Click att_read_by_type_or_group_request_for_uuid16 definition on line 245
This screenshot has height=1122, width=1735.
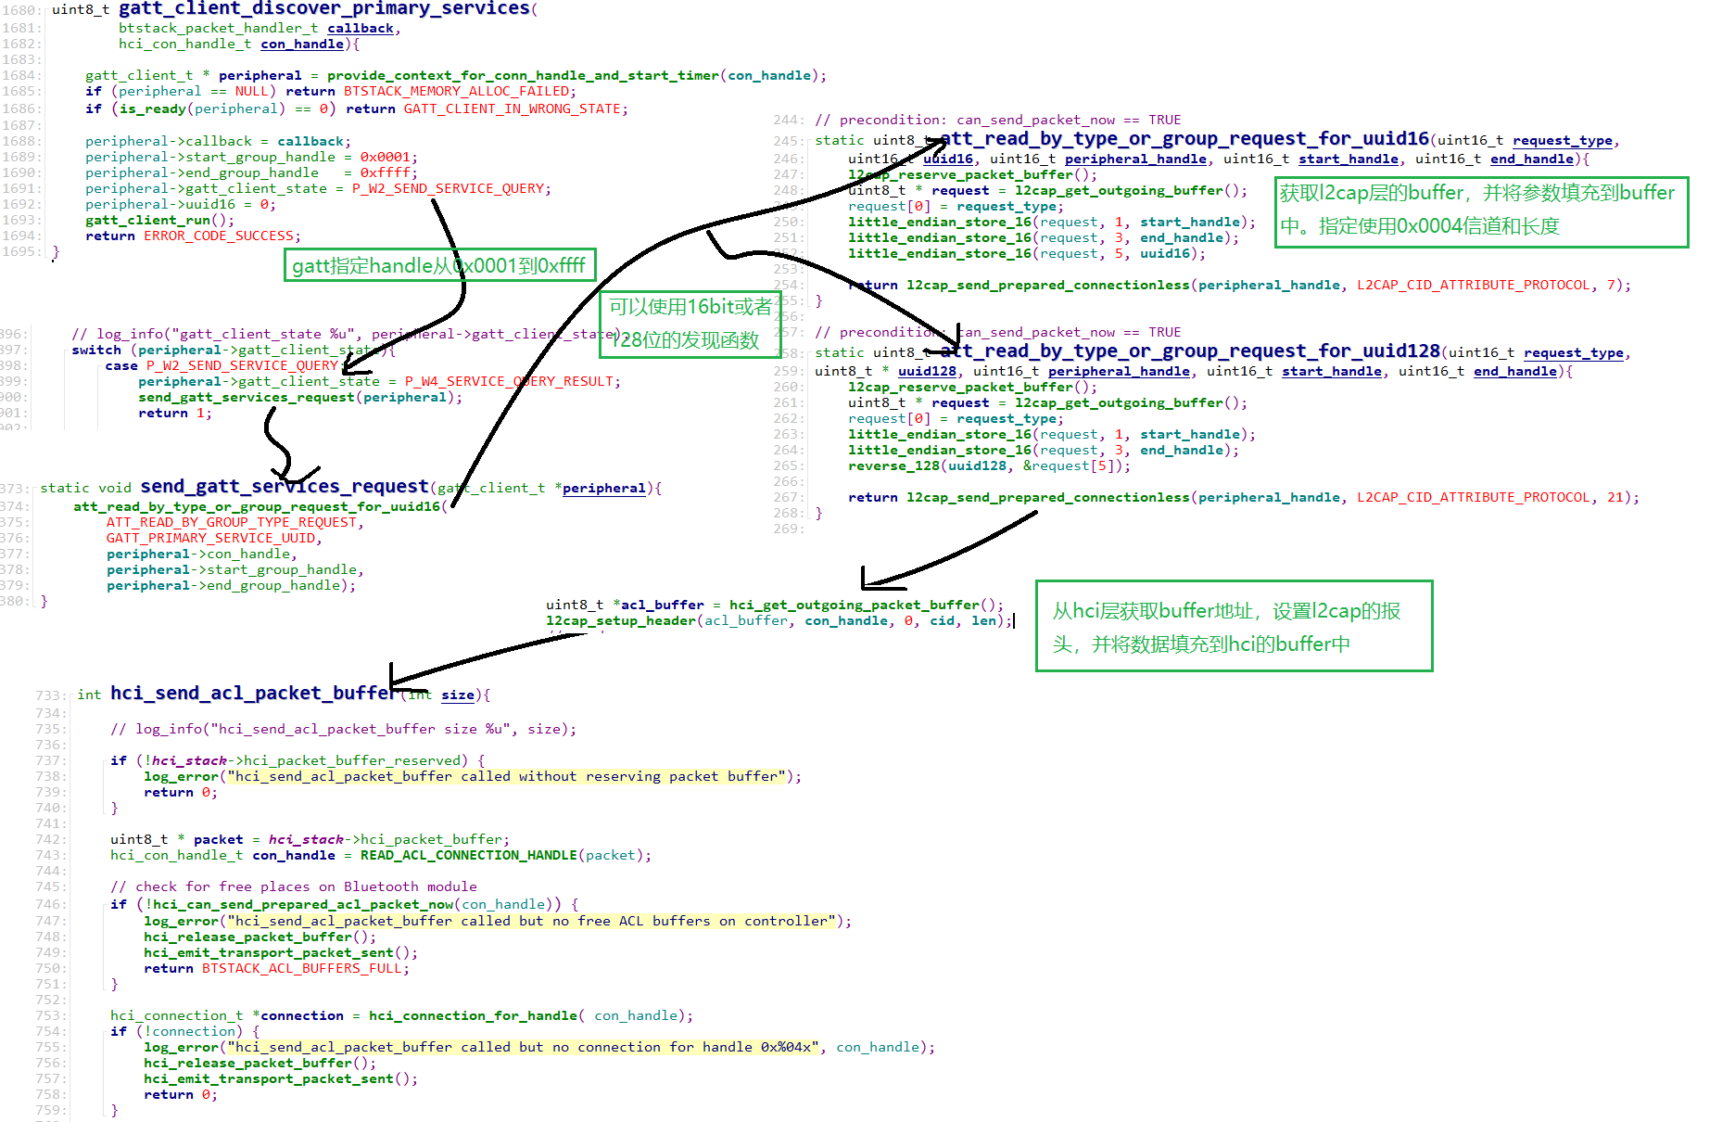point(1184,139)
